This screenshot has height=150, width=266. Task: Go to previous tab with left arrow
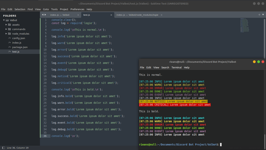click(x=43, y=15)
